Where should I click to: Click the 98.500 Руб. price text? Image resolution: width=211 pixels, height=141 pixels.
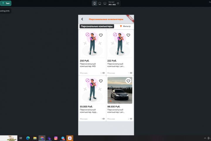coord(114,107)
